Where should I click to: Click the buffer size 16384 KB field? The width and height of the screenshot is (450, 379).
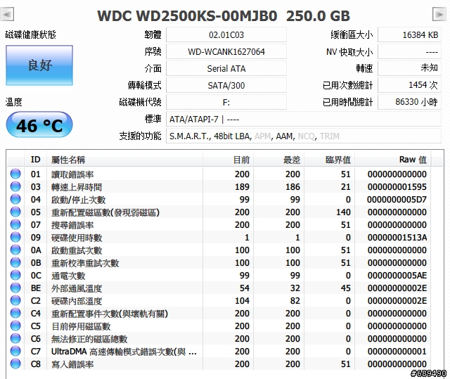coord(409,34)
